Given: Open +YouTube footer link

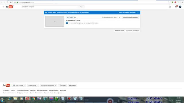Looking at the screenshot, I should 63,91.
